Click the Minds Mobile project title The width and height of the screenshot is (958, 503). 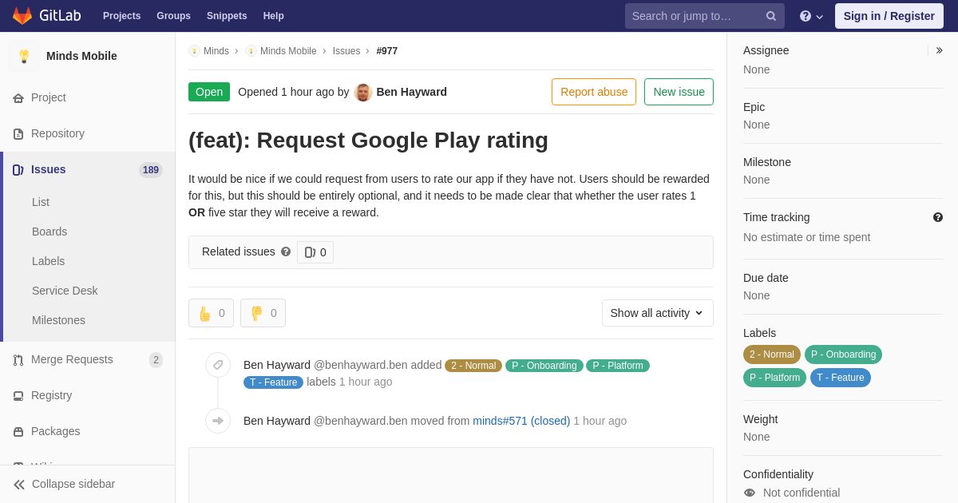(x=81, y=56)
